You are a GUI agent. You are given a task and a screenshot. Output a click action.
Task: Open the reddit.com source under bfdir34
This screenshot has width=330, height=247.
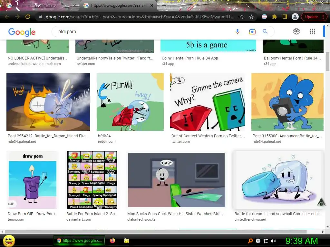[107, 142]
